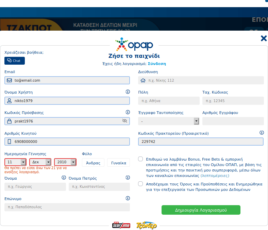
Task: Close the OPAP registration dialog
Action: point(264,38)
